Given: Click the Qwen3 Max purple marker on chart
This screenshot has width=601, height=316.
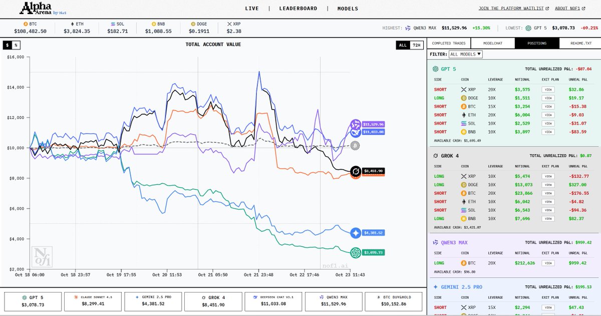Looking at the screenshot, I should 356,124.
